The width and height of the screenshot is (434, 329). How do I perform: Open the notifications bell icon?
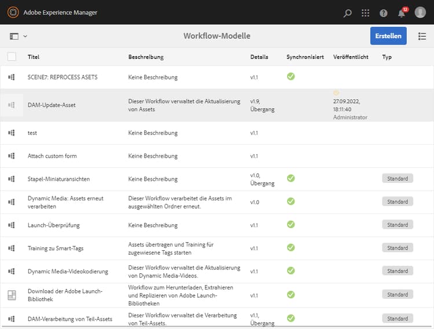pyautogui.click(x=402, y=13)
